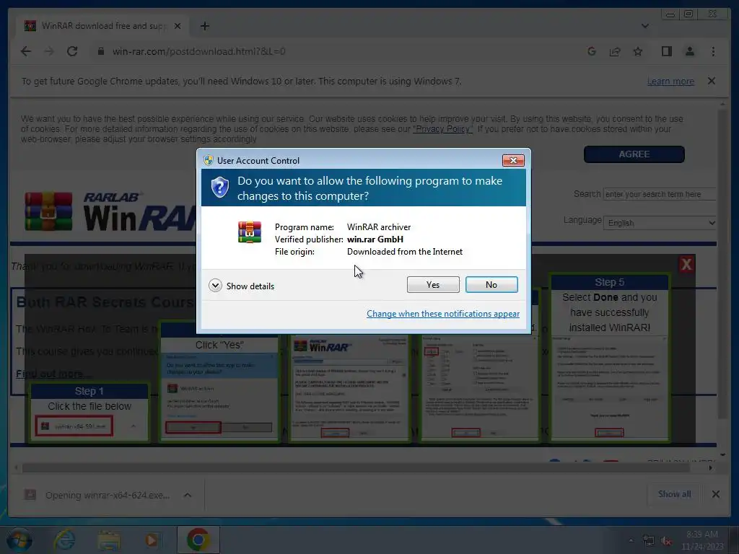Click the WinRAR archiver program icon
739x554 pixels.
[x=249, y=232]
